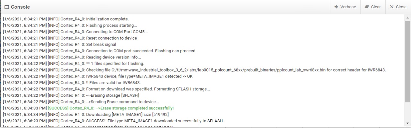
Task: Select the green Erase storage completed line
Action: (x=88, y=108)
